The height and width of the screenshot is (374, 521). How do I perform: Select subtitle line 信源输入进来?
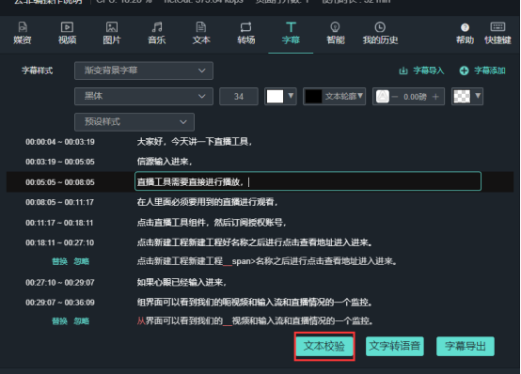coord(165,162)
